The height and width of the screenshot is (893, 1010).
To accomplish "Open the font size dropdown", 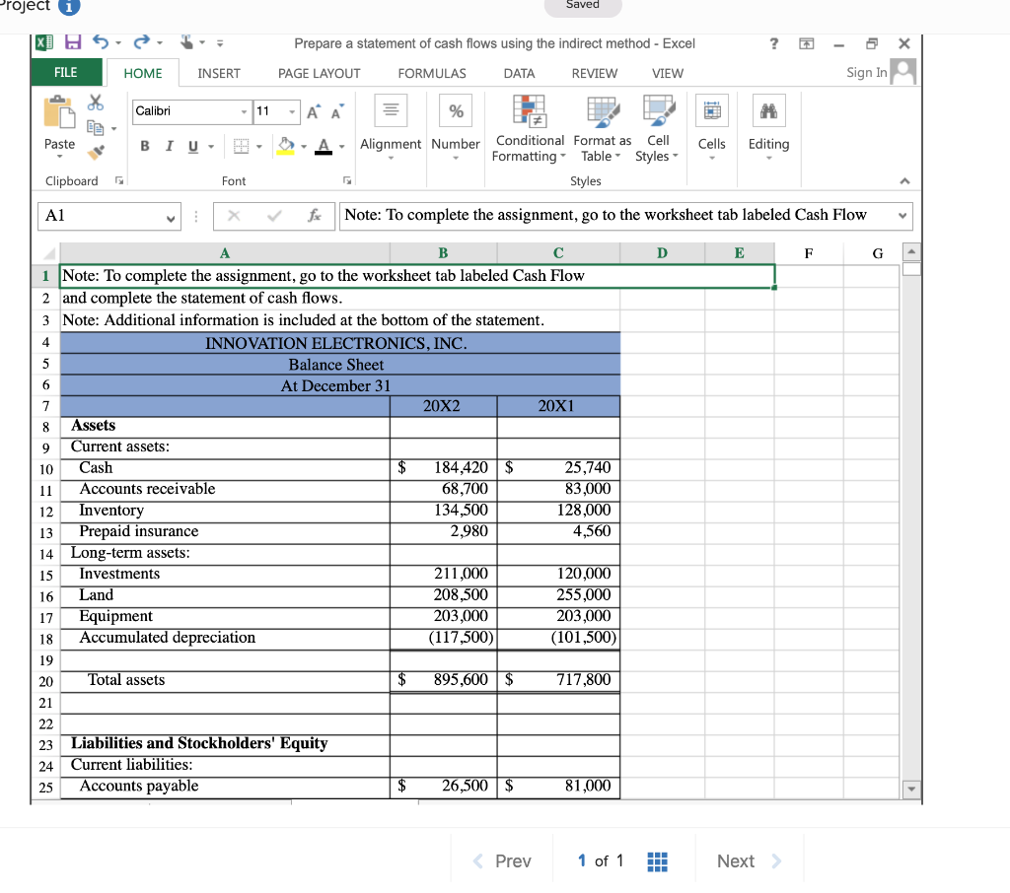I will [x=292, y=111].
